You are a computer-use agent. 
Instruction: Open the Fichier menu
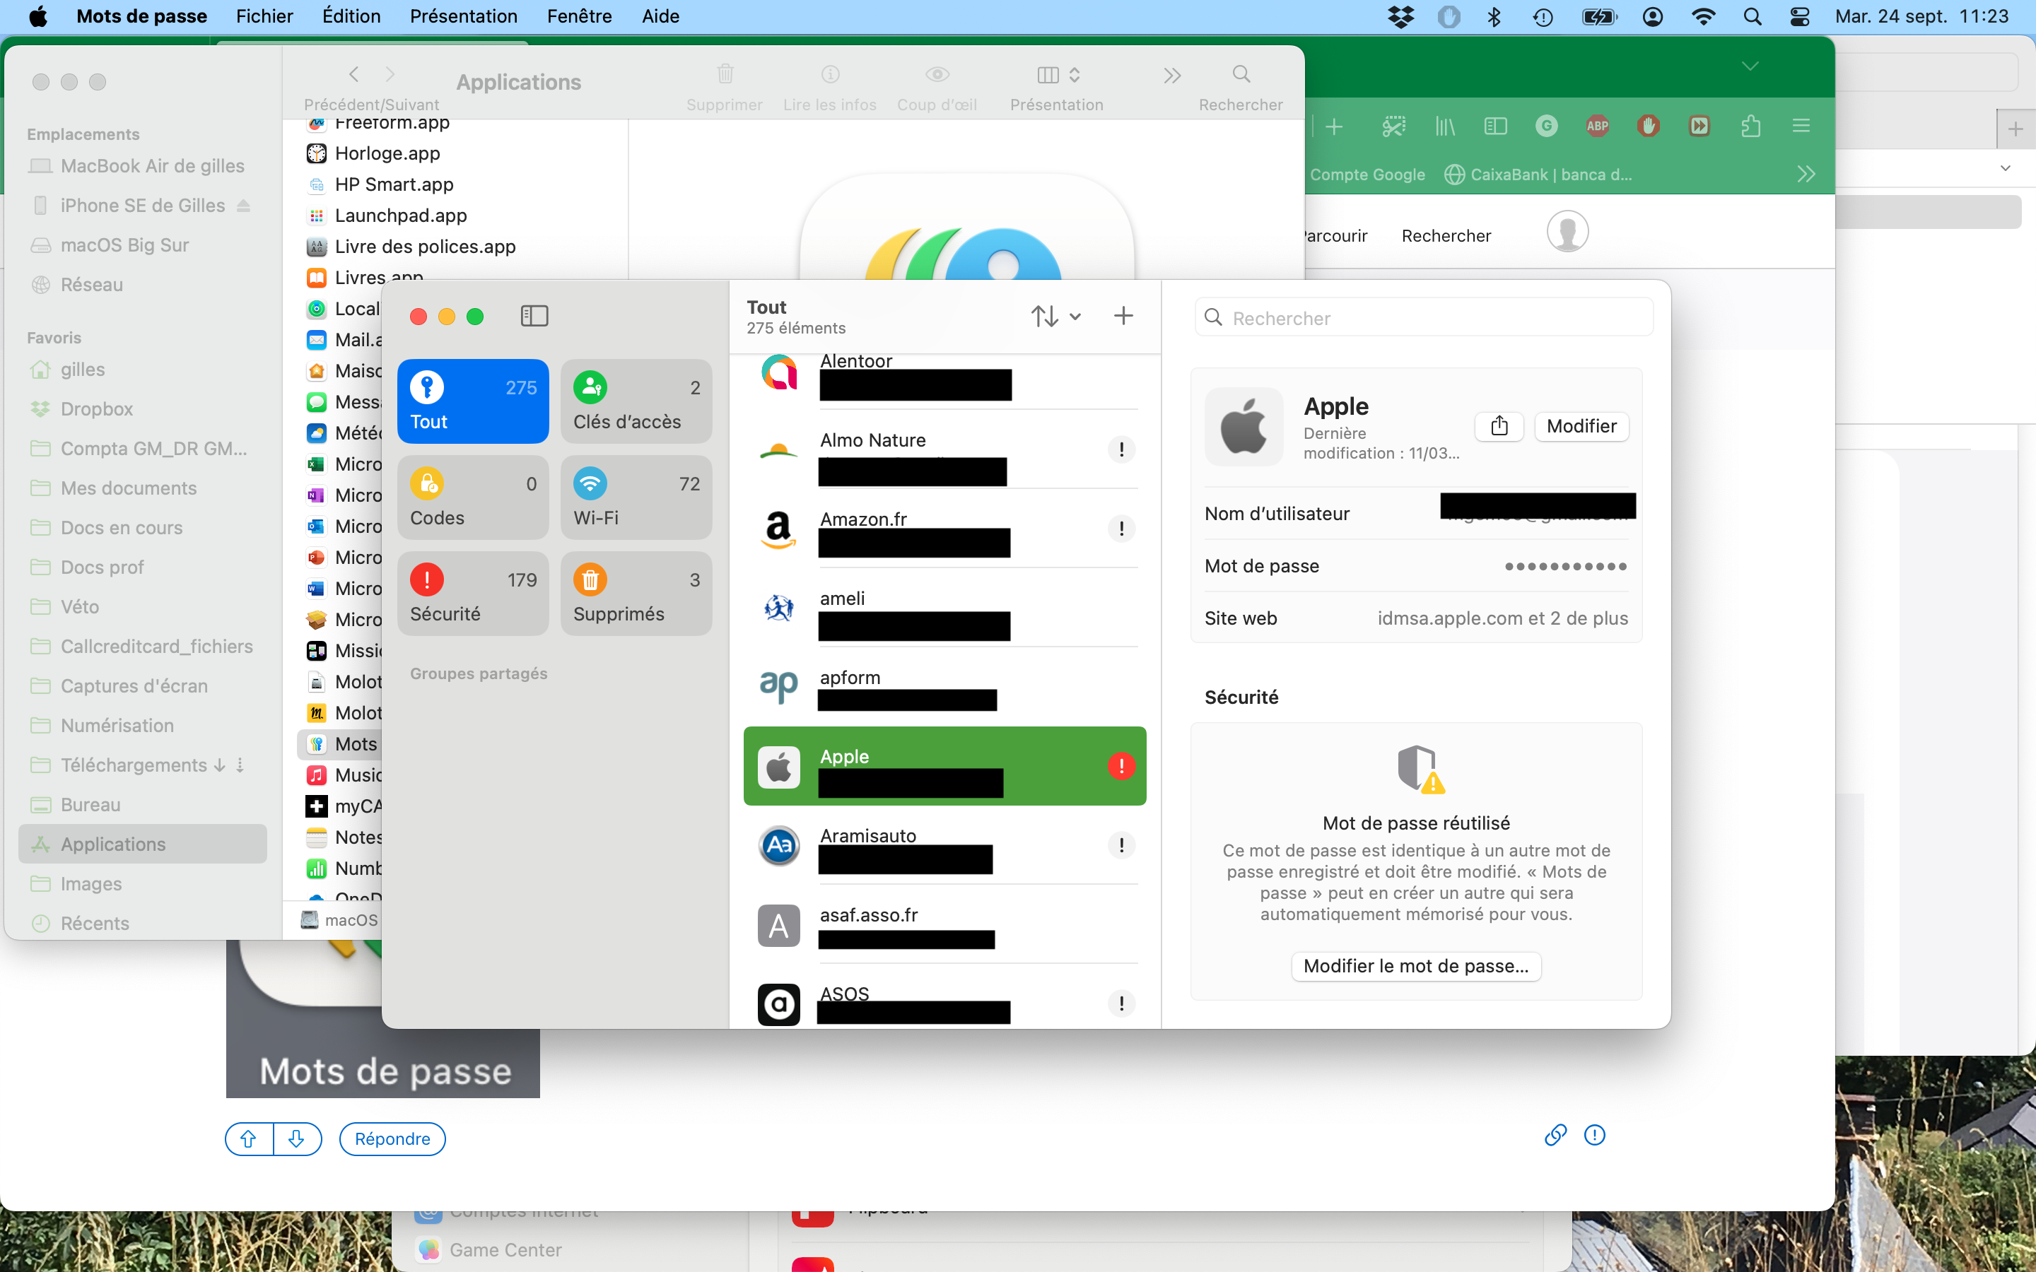264,16
